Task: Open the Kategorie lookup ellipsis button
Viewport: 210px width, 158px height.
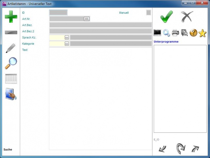Action: (67, 44)
